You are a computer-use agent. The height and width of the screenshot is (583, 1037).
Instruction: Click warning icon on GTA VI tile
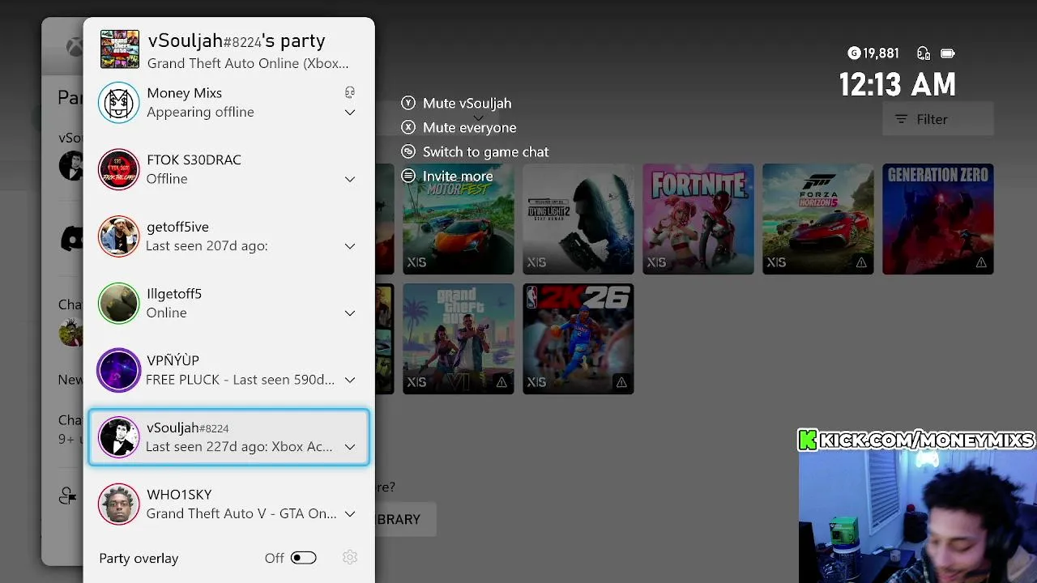[501, 382]
